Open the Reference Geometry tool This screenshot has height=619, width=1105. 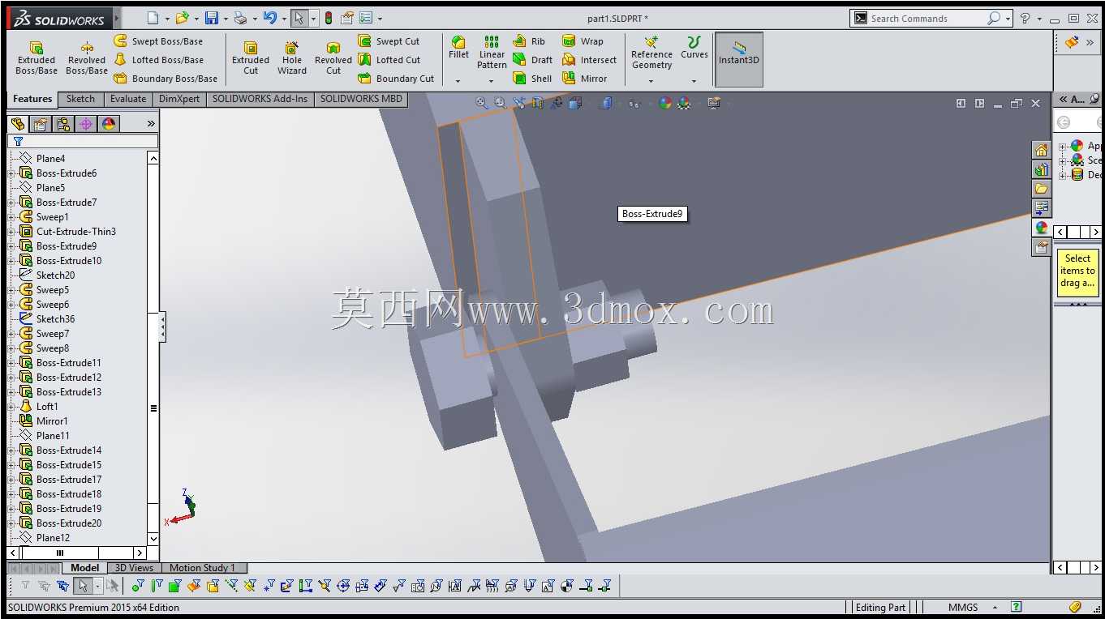[651, 53]
